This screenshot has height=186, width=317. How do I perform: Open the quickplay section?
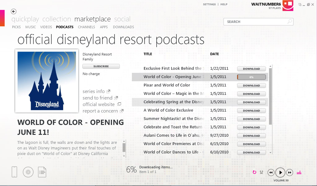25,19
